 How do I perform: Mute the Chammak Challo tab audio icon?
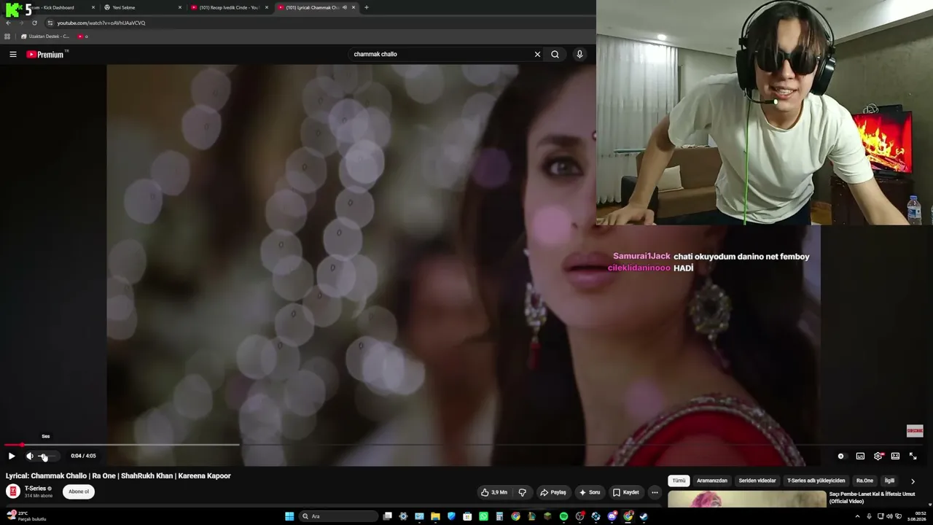point(345,7)
